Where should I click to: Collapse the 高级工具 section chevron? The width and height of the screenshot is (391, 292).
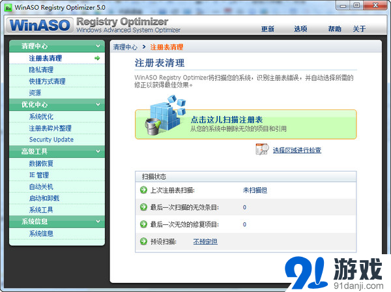[98, 151]
